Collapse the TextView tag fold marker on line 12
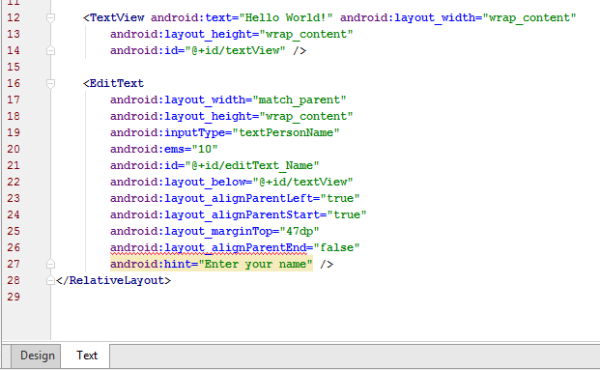The width and height of the screenshot is (600, 370). (x=50, y=17)
